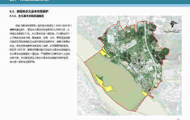This screenshot has width=190, height=120.
Task: Click the green protrusion on eastern boundary
Action: (166, 52)
